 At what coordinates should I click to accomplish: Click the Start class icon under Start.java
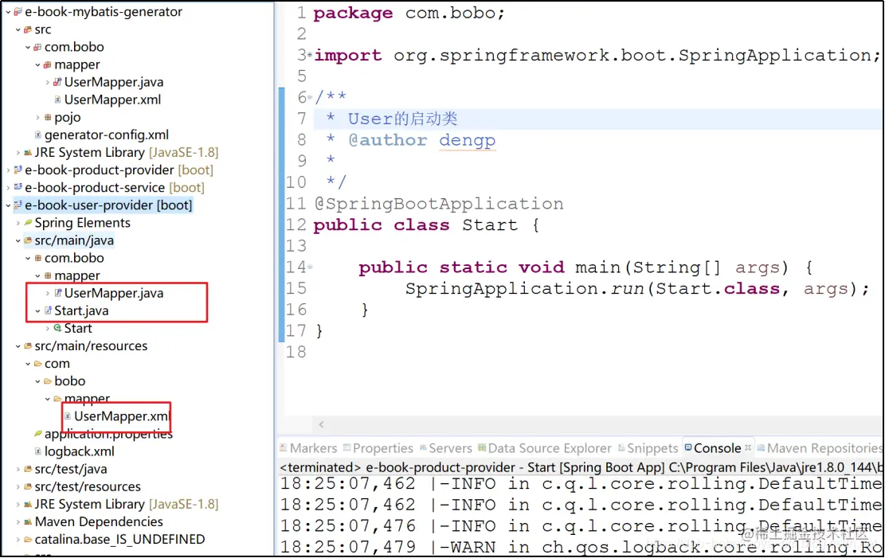[57, 328]
